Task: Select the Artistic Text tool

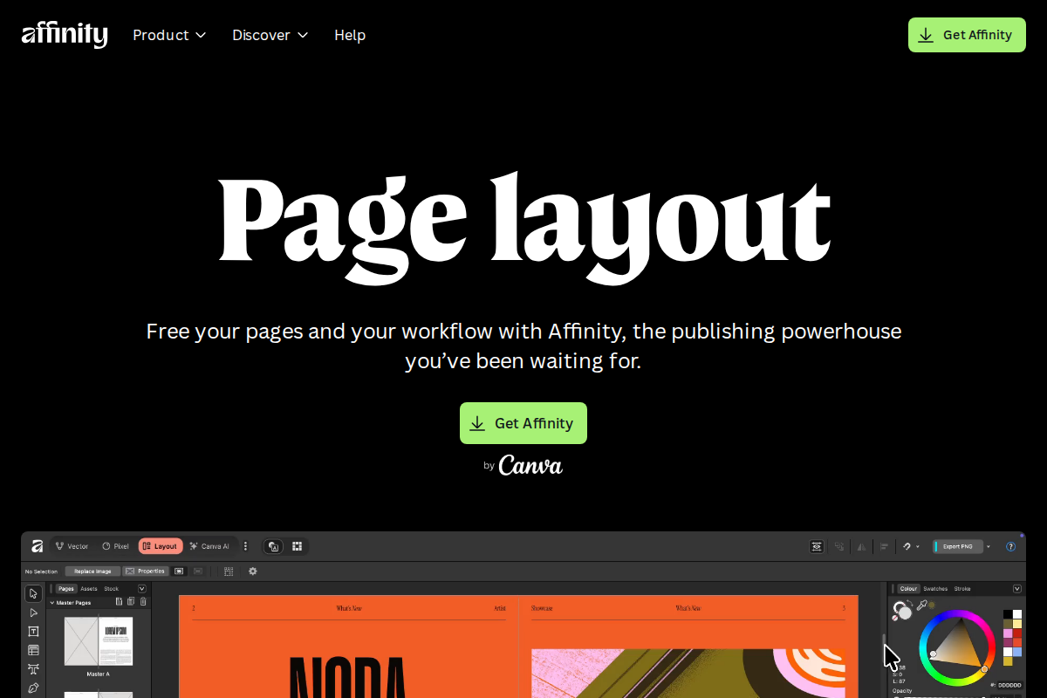Action: pyautogui.click(x=33, y=669)
